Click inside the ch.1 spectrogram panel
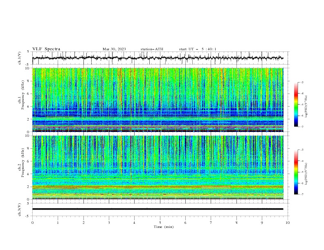The height and width of the screenshot is (250, 324). click(x=157, y=100)
